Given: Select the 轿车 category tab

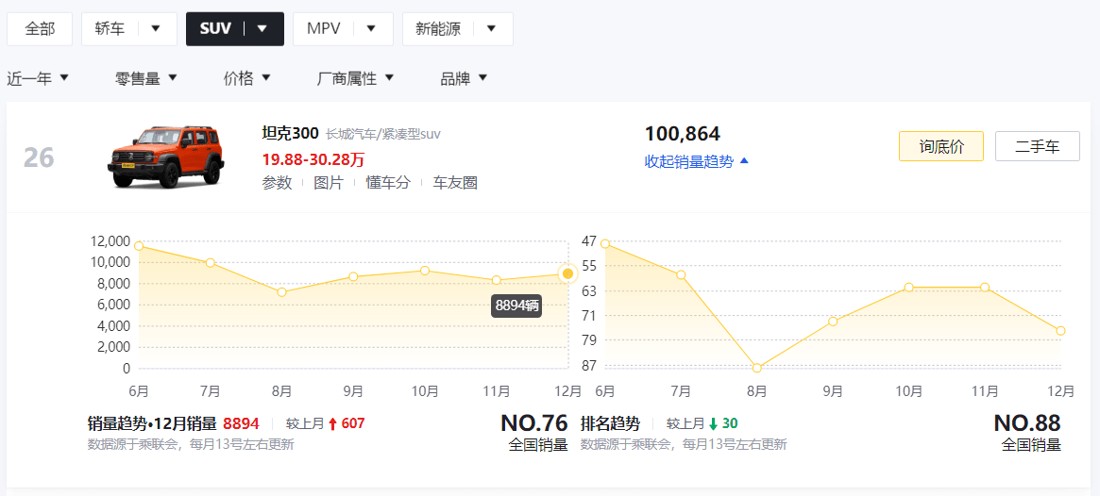Looking at the screenshot, I should 109,28.
